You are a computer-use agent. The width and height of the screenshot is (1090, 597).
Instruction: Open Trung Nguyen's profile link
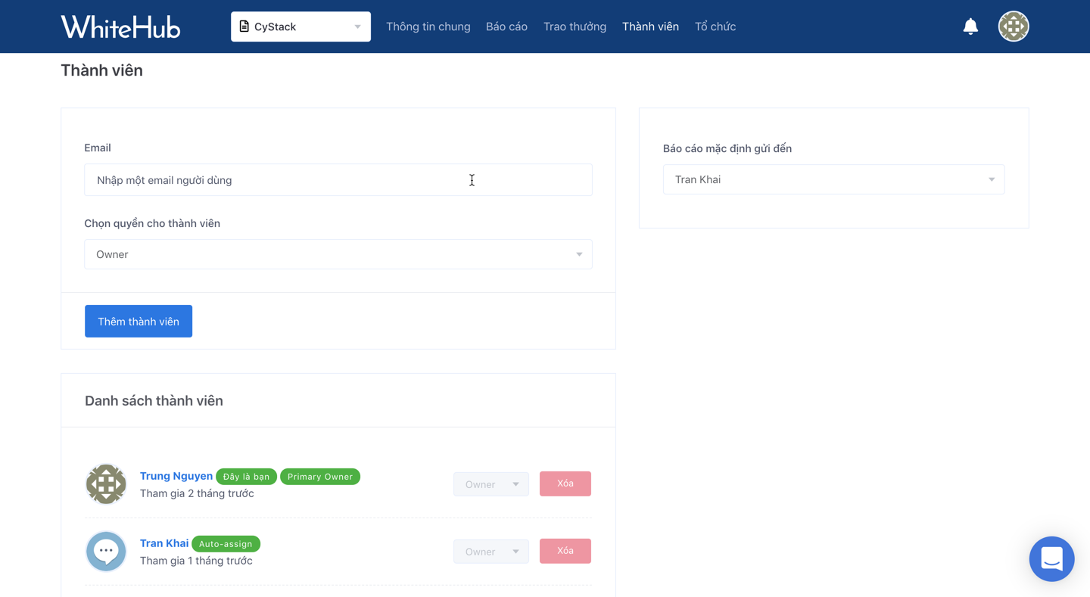(x=176, y=476)
